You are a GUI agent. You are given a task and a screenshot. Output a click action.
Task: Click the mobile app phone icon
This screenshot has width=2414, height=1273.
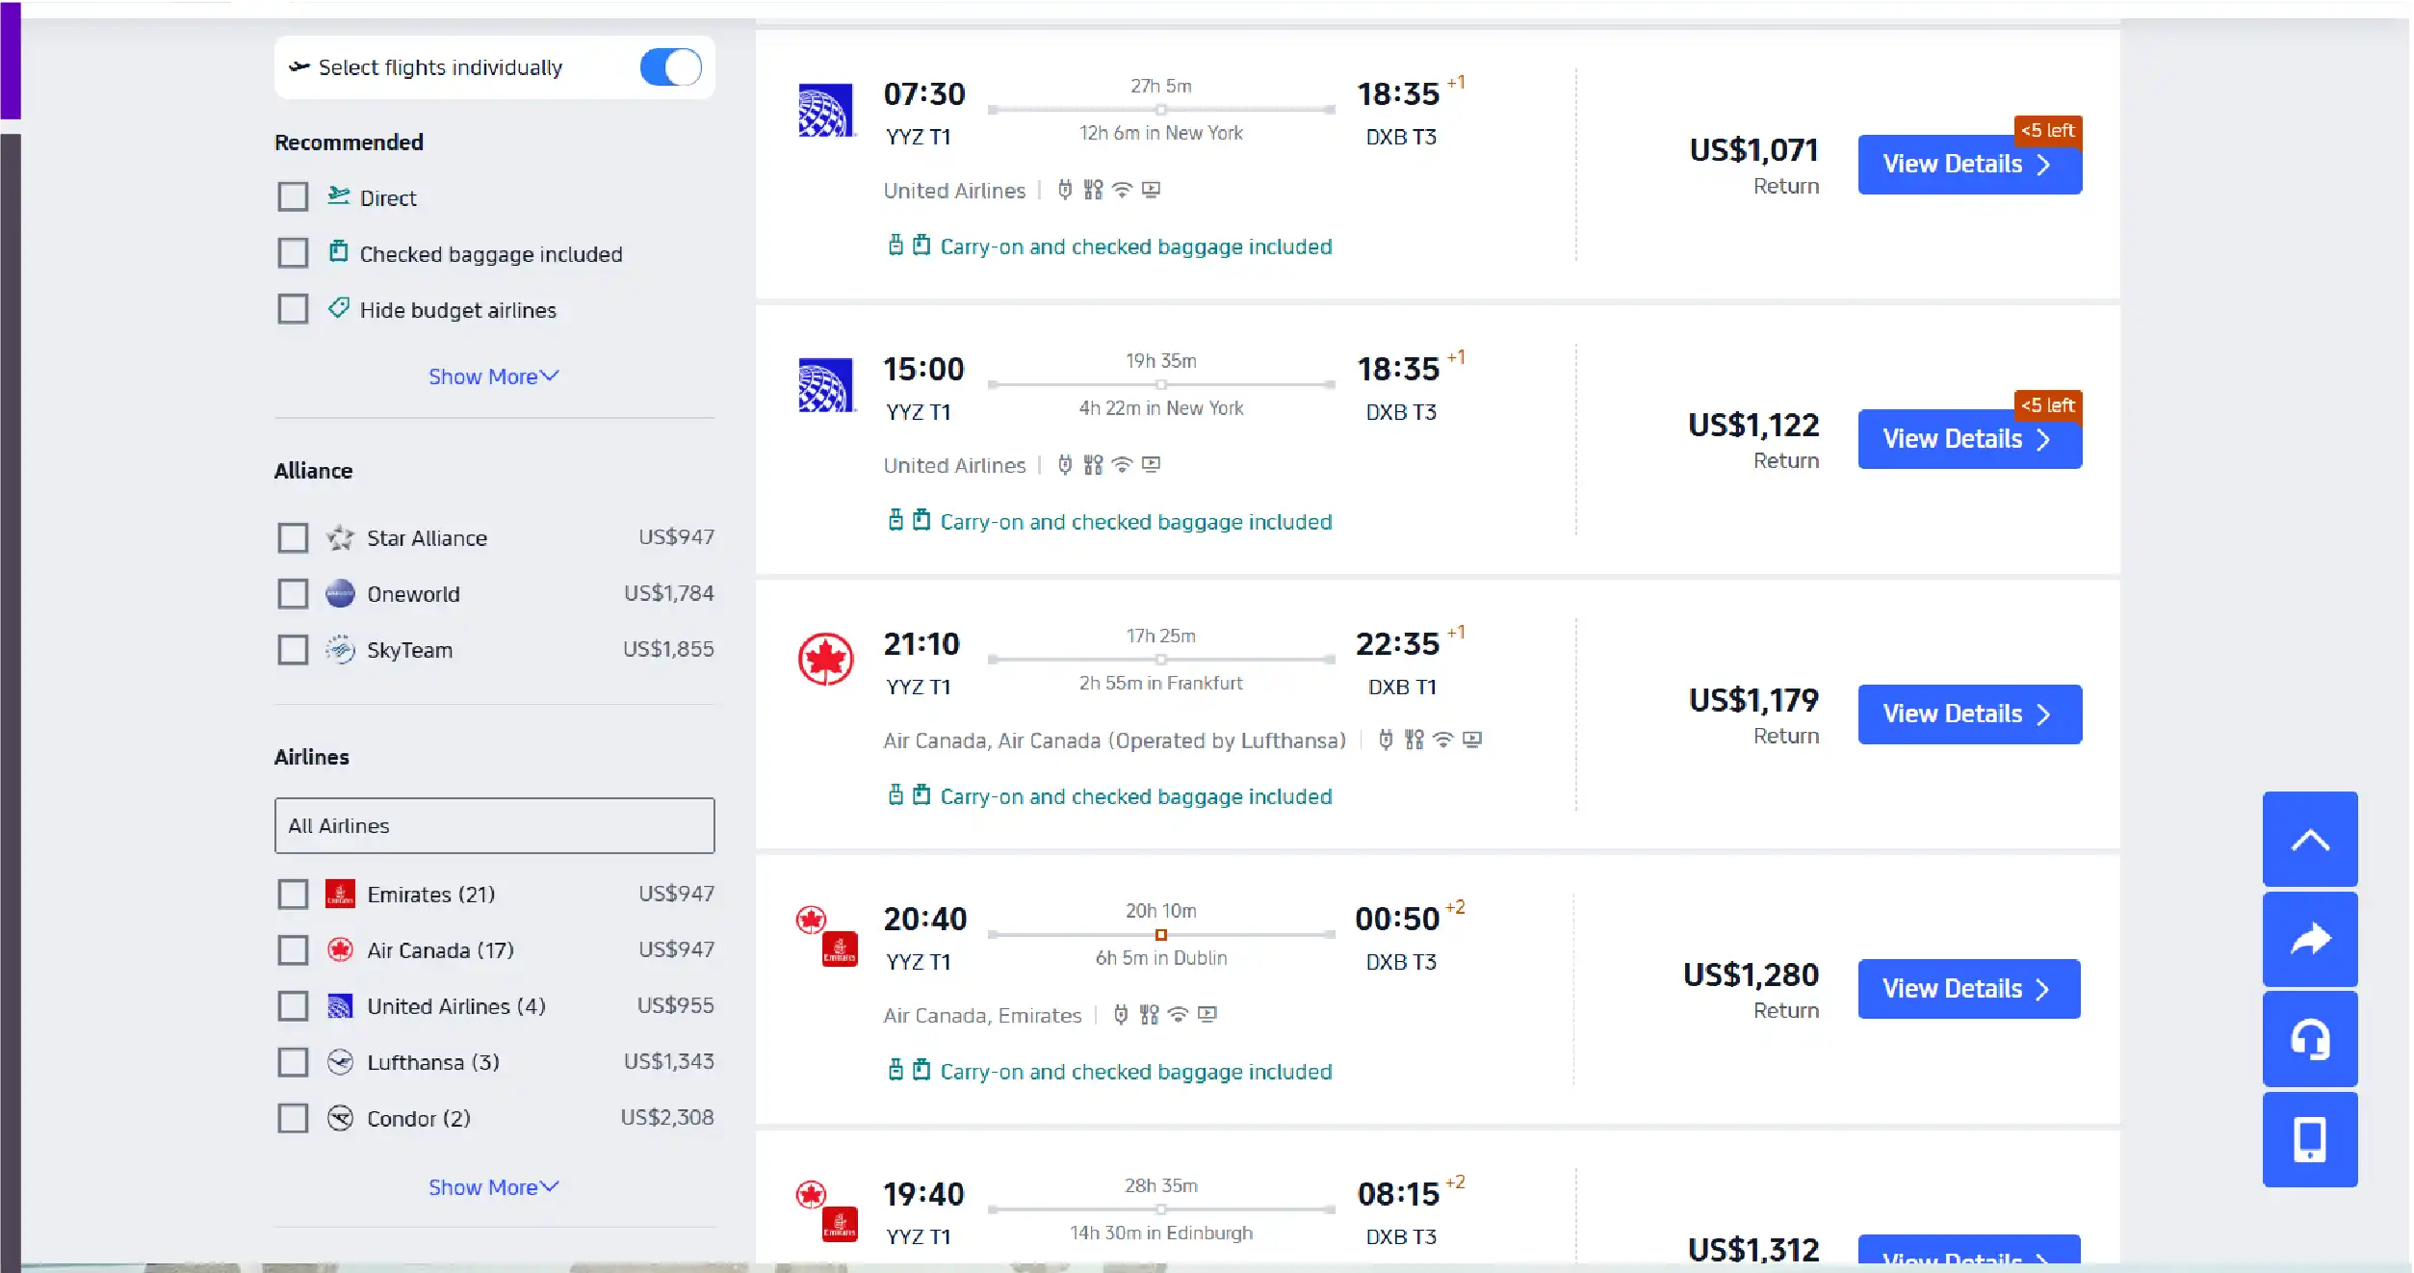tap(2308, 1139)
